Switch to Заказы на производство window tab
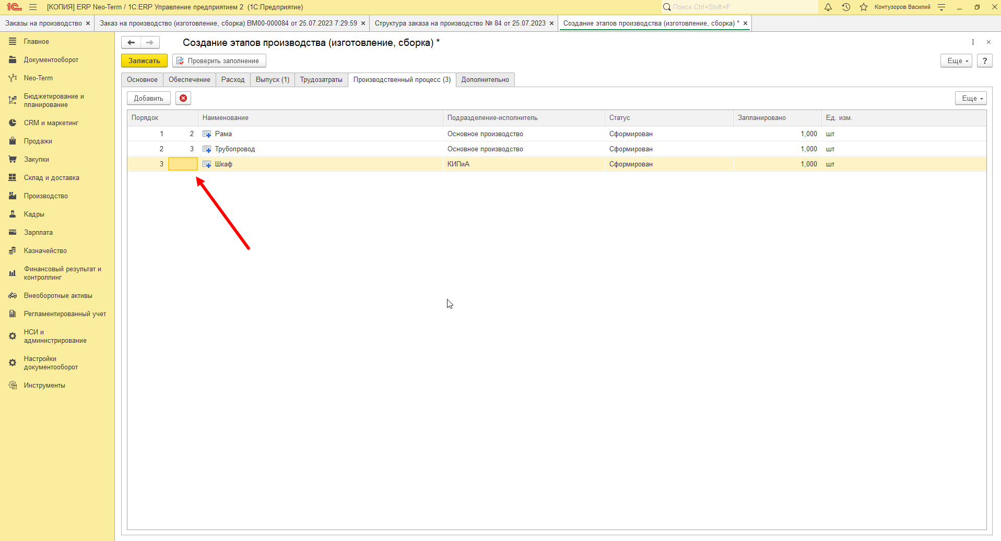 tap(44, 23)
